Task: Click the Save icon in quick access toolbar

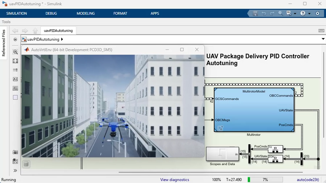Action: [x=255, y=13]
